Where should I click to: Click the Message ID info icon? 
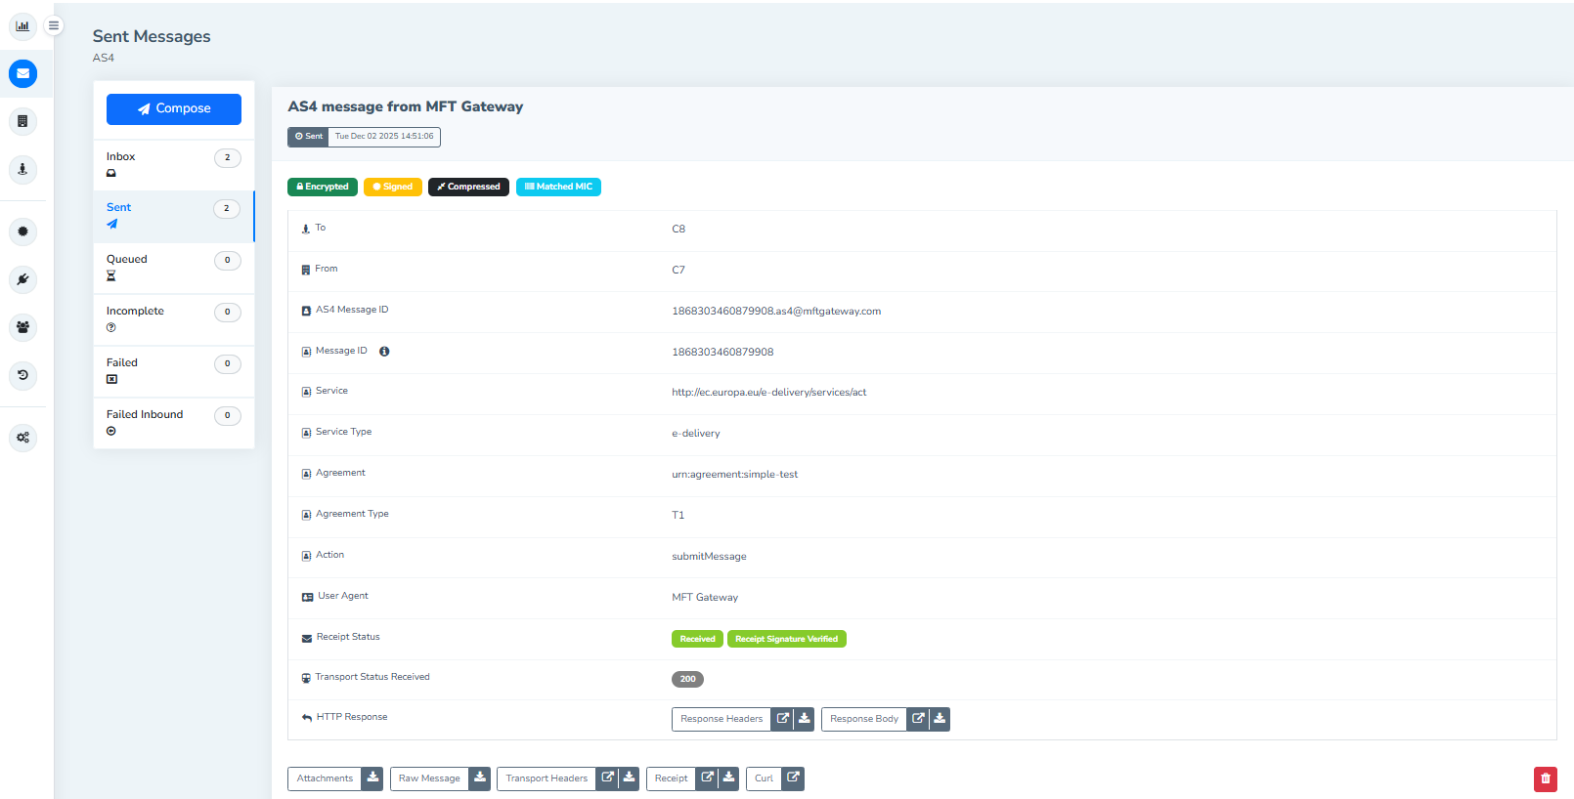coord(384,352)
